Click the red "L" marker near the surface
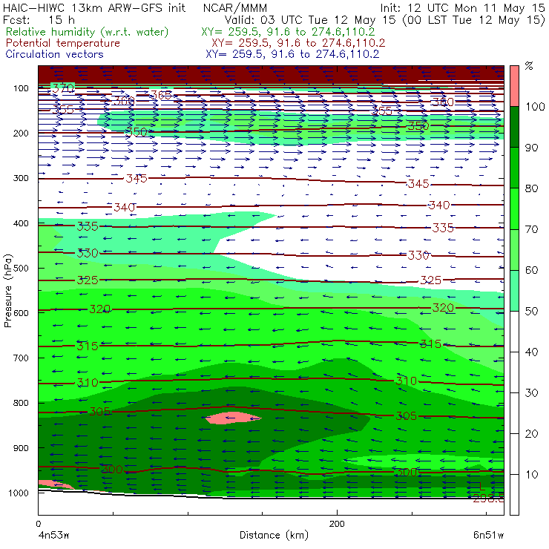 point(482,486)
